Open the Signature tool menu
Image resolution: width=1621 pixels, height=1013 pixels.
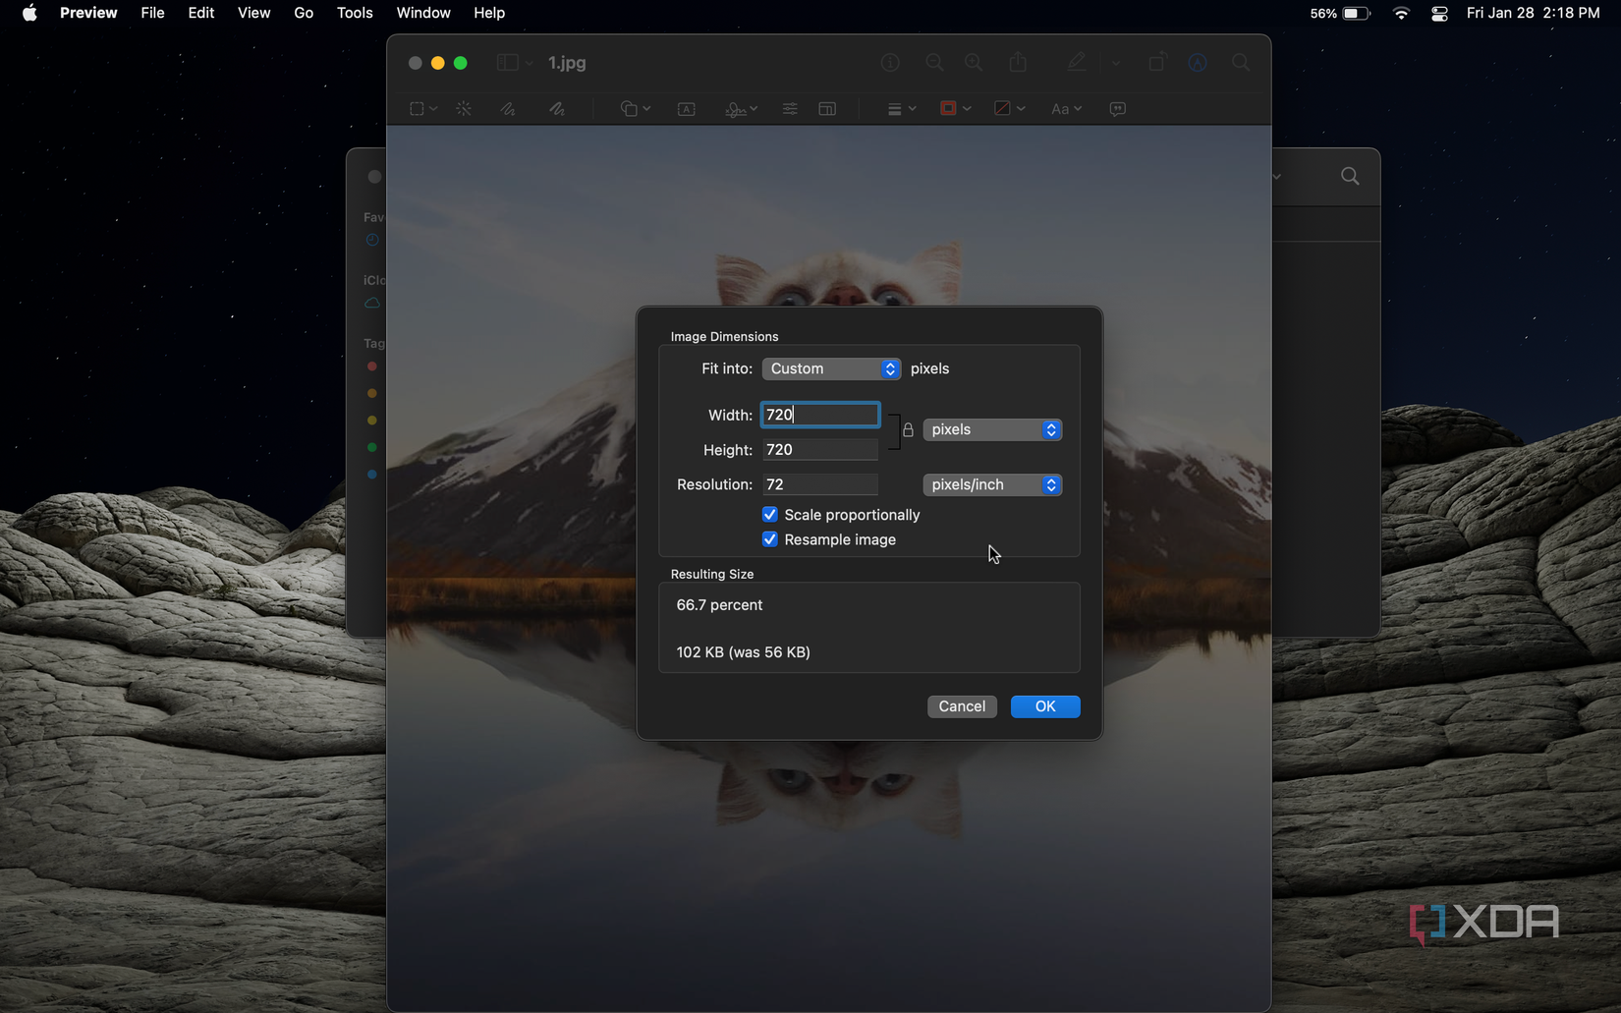[741, 109]
